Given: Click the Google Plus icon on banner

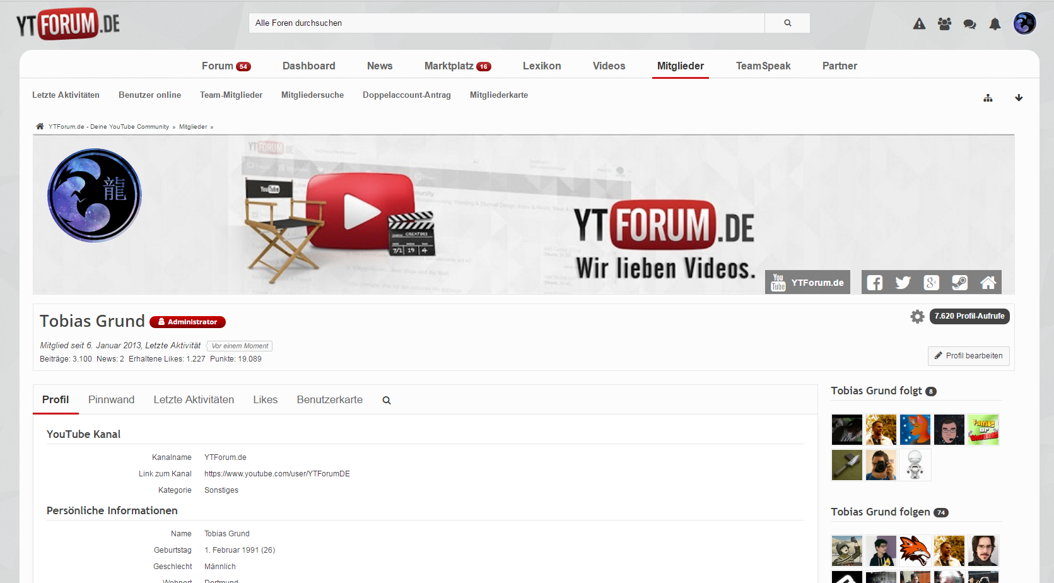Looking at the screenshot, I should 931,283.
